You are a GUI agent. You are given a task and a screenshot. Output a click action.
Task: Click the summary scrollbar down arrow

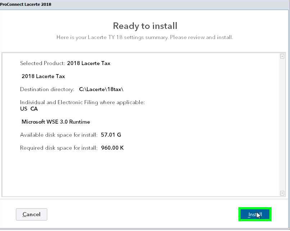pyautogui.click(x=282, y=193)
